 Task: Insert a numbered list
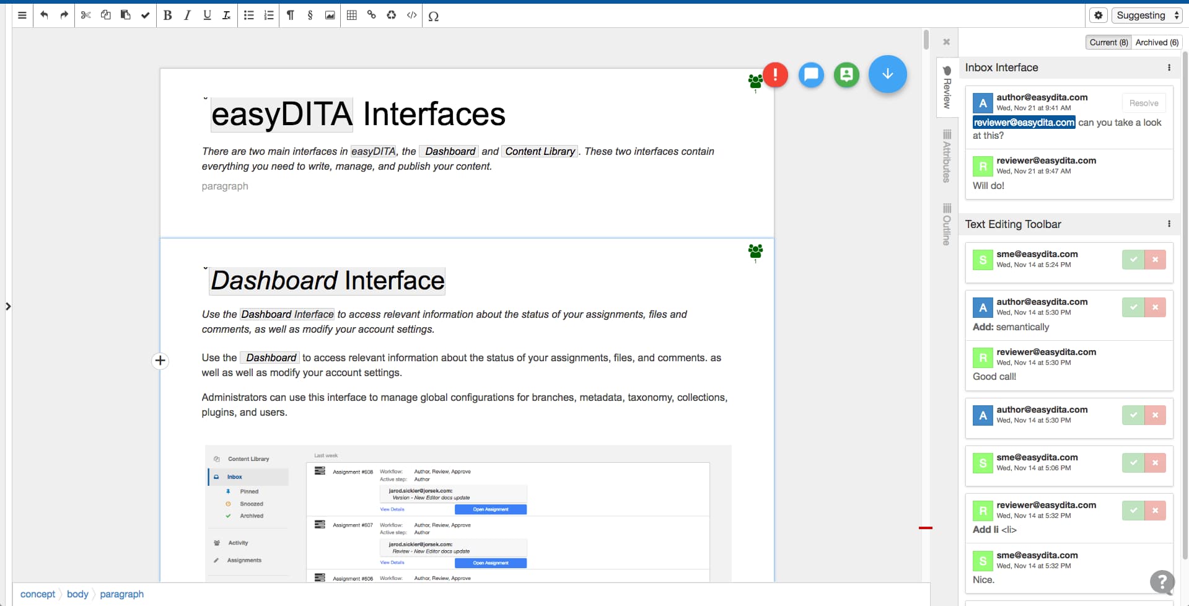(269, 15)
